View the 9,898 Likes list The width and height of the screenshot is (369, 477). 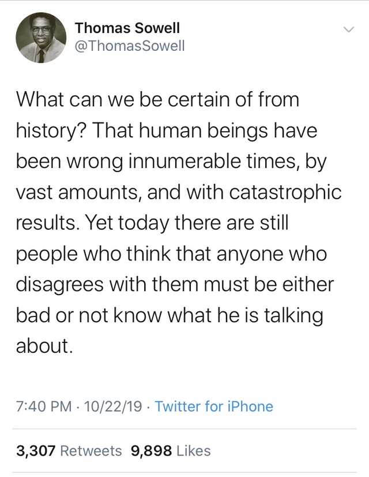click(171, 450)
